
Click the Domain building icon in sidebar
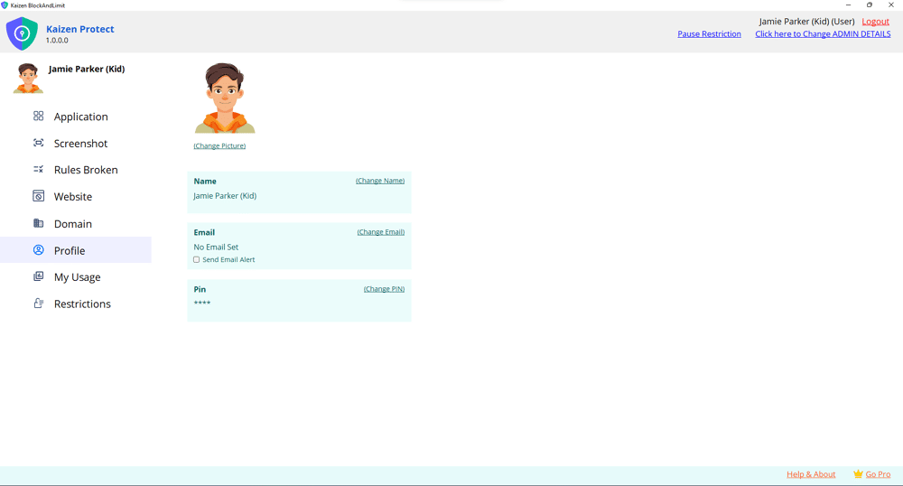click(38, 223)
